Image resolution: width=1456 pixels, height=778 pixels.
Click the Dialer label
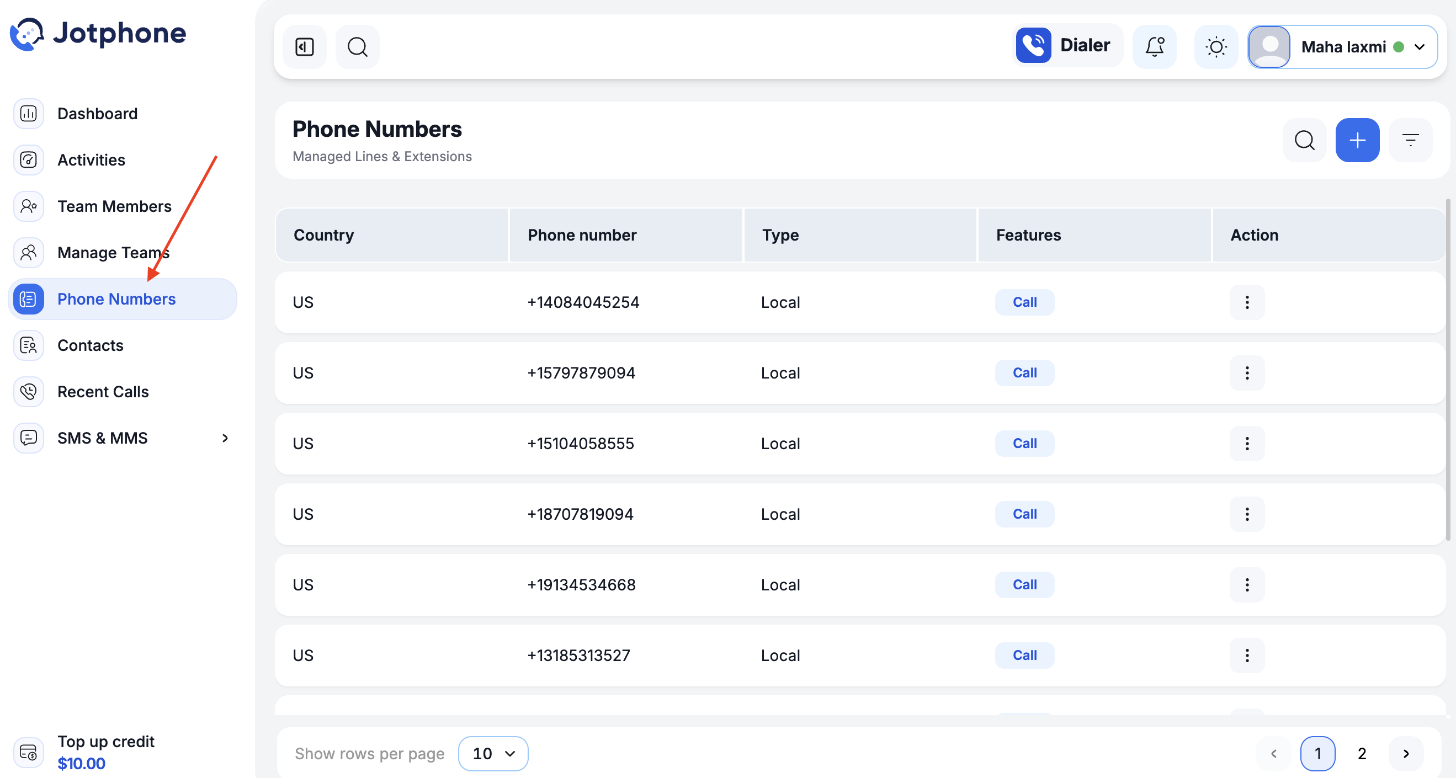tap(1085, 45)
